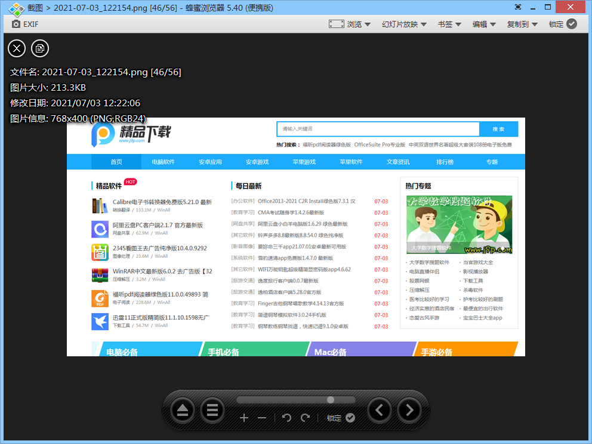Maximize the image viewer window
592x444 pixels.
[x=548, y=7]
